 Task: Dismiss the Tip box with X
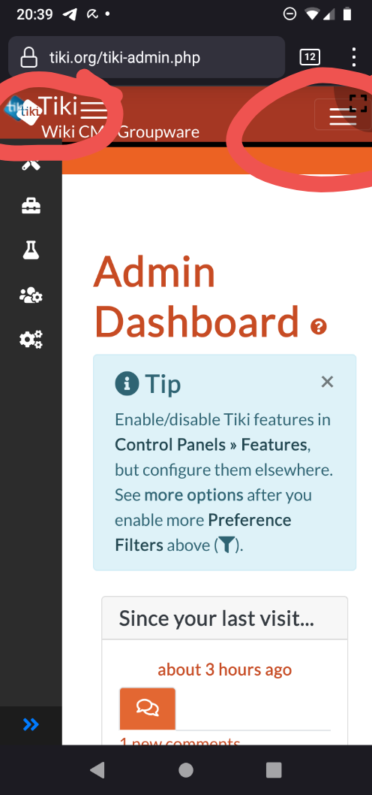[328, 382]
